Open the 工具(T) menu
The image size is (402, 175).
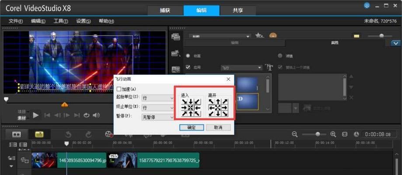pyautogui.click(x=61, y=21)
